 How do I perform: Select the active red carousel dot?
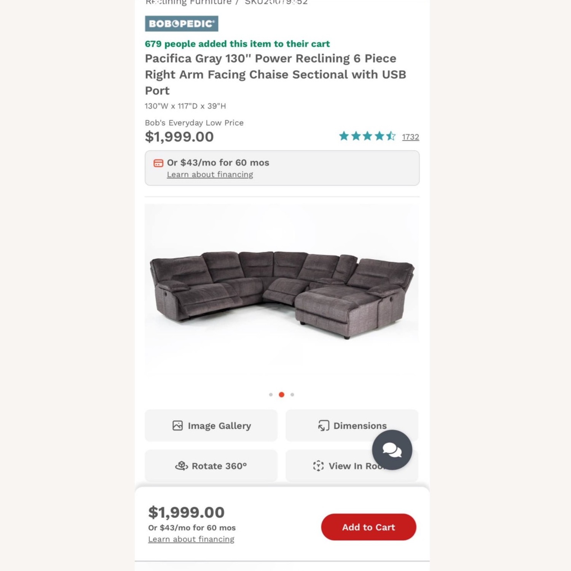pyautogui.click(x=281, y=394)
